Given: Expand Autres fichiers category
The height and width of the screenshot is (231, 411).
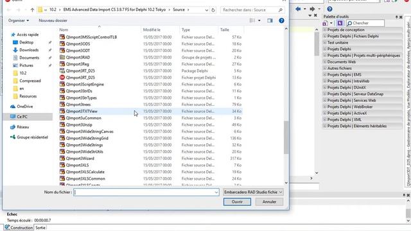Looking at the screenshot, I should point(325,68).
